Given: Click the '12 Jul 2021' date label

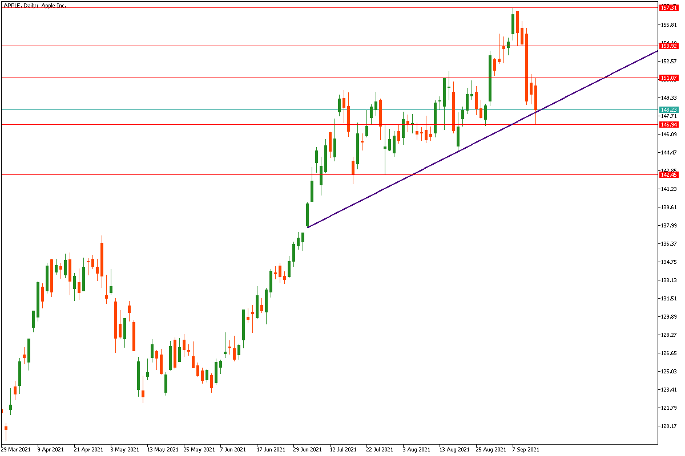Looking at the screenshot, I should (344, 449).
